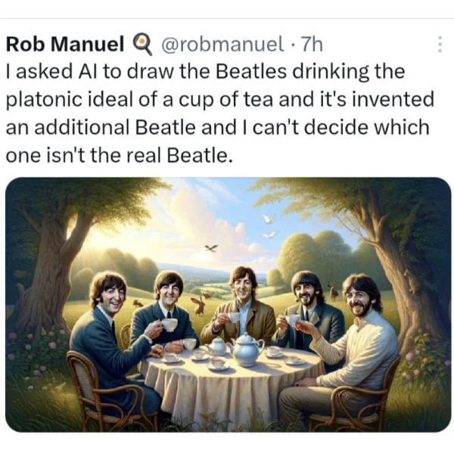Click the small teapot beside large one

click(x=217, y=346)
